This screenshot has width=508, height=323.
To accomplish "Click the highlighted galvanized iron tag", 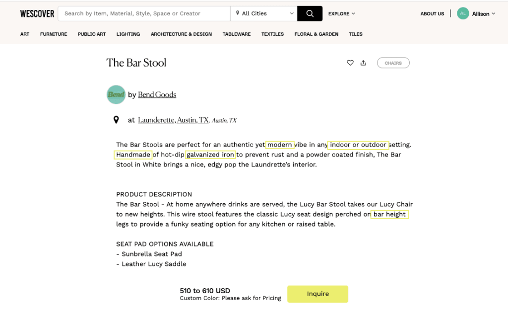I will (210, 155).
